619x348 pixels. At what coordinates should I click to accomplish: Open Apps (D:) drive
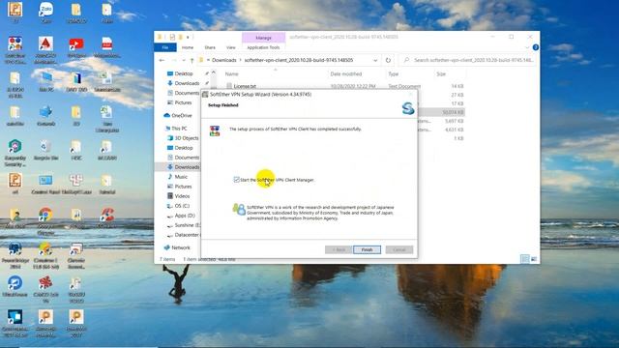pos(185,216)
